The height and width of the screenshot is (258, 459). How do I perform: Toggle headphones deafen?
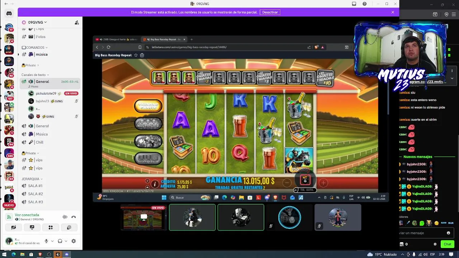click(x=60, y=241)
